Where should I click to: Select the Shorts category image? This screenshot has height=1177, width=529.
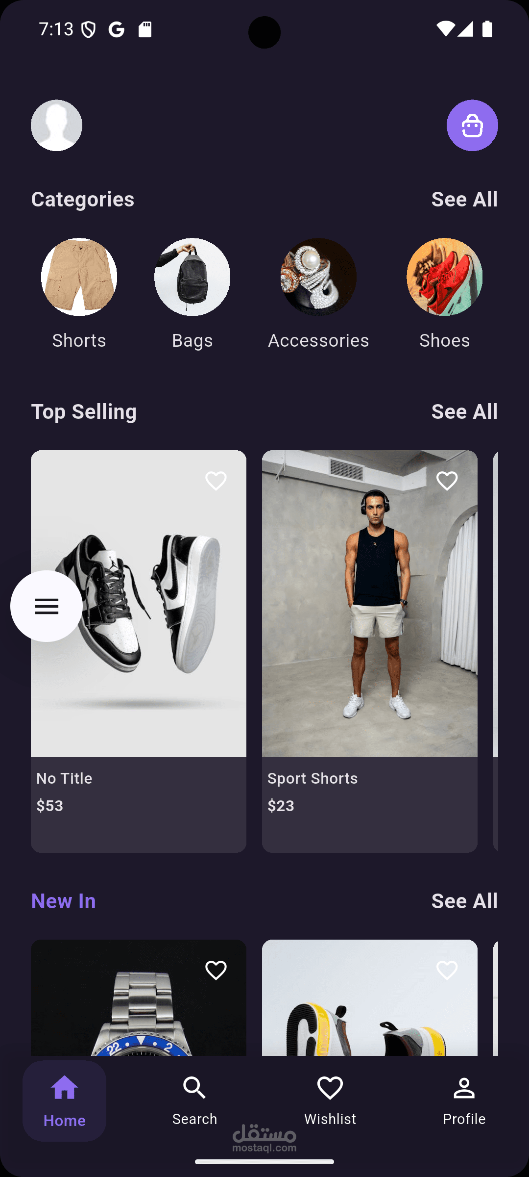(79, 277)
